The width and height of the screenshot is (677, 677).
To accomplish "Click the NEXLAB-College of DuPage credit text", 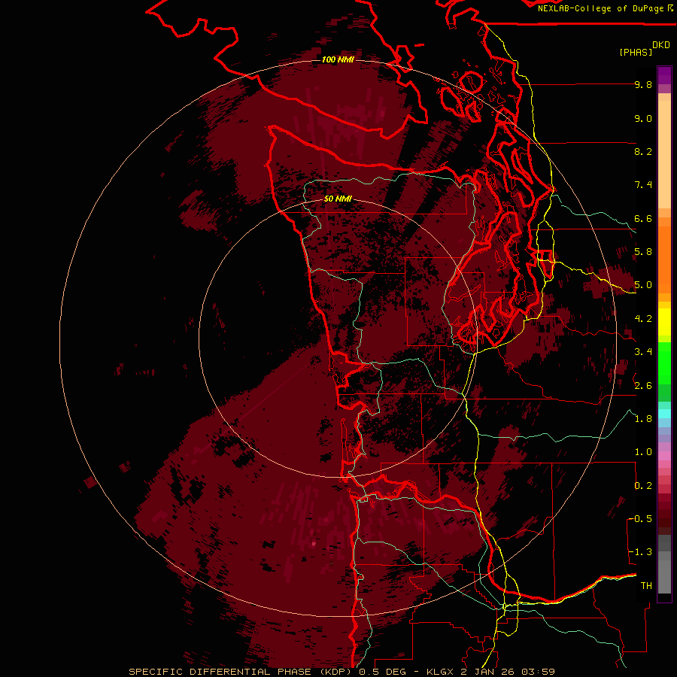I will point(600,8).
